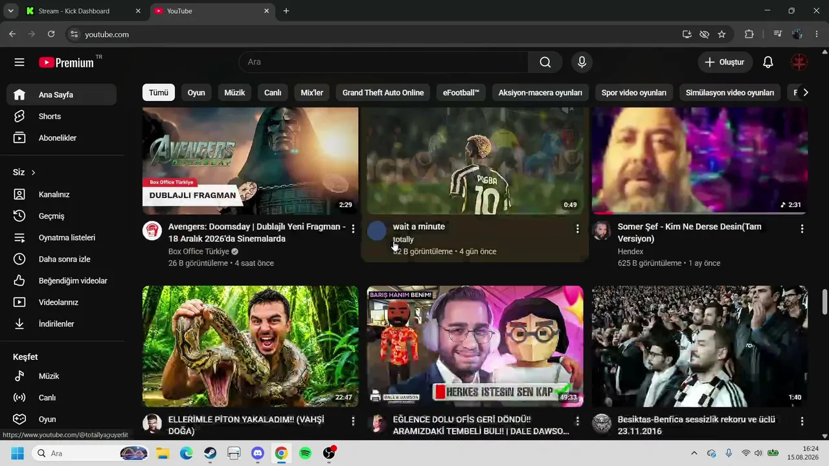The width and height of the screenshot is (829, 466).
Task: Select the Canlı filter chip
Action: [x=273, y=93]
